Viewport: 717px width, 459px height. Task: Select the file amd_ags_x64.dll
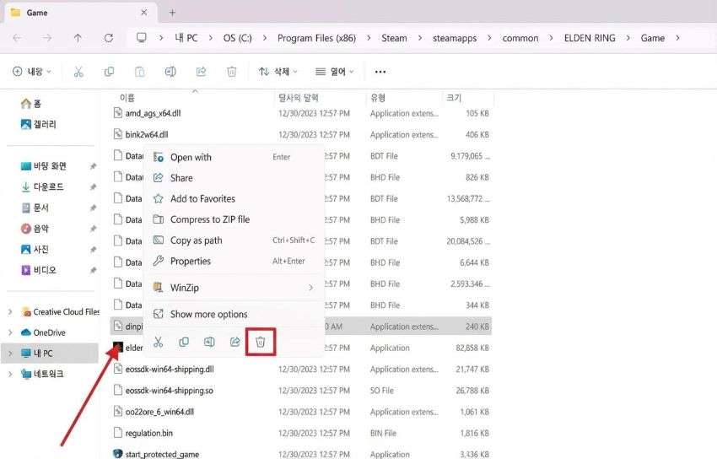click(153, 113)
